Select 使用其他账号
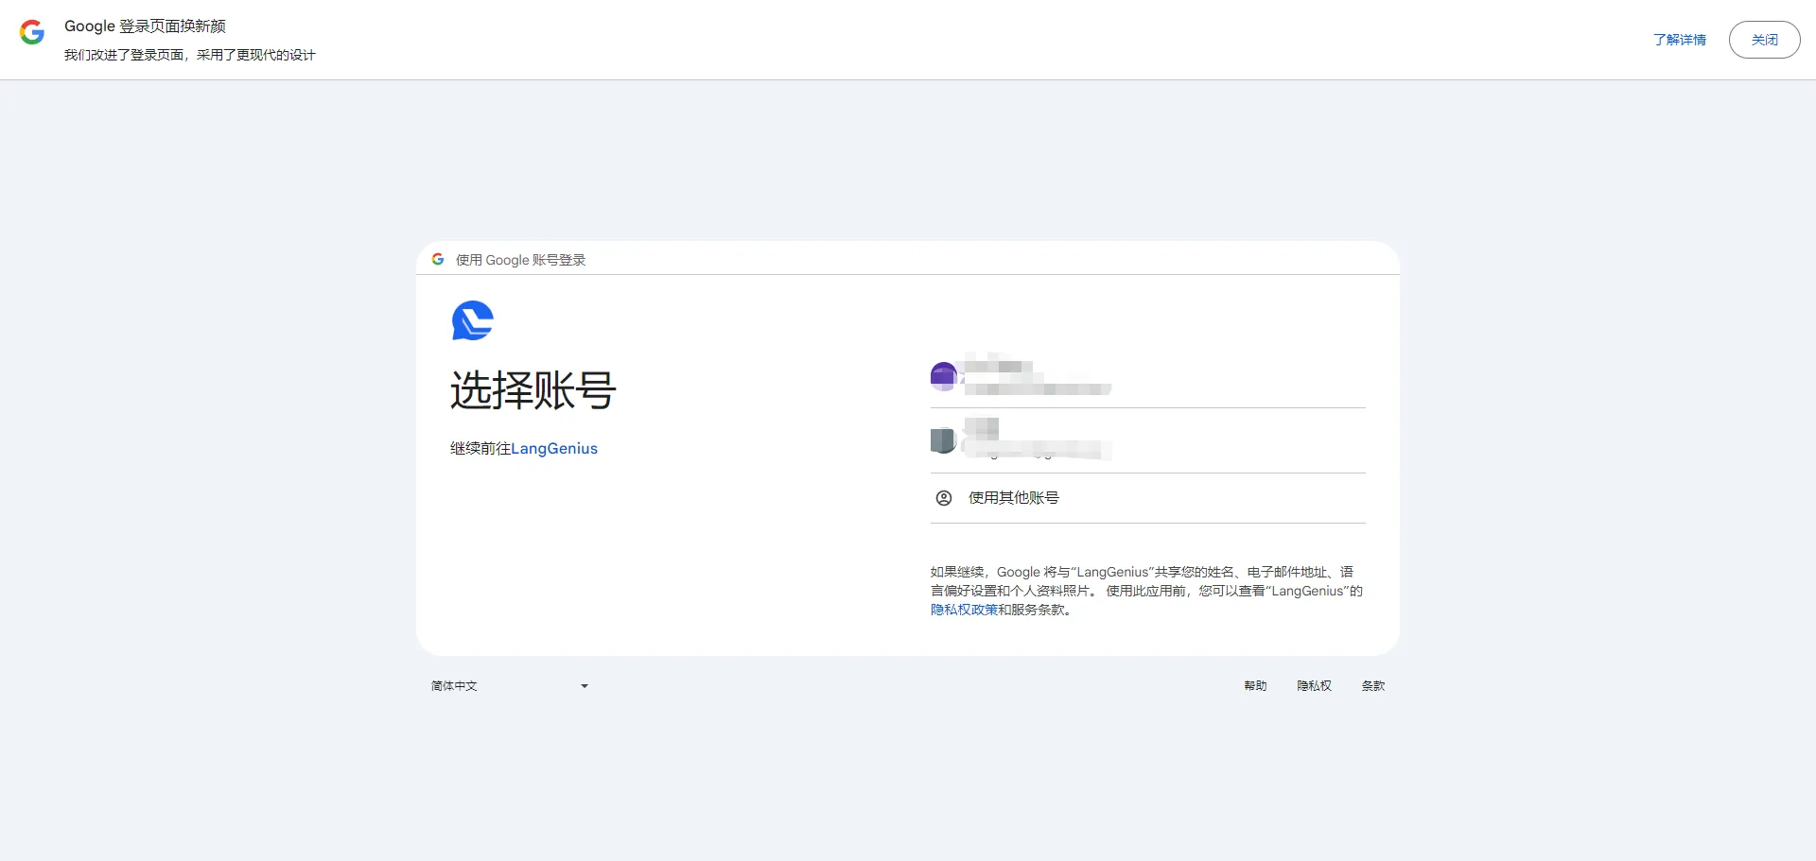The image size is (1816, 861). pyautogui.click(x=1147, y=498)
